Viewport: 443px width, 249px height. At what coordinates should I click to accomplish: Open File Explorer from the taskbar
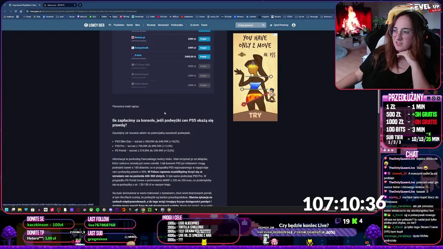(20, 210)
